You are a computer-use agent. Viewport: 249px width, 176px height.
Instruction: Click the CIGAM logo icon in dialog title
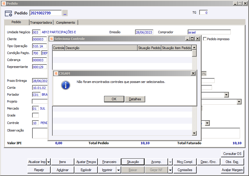pyautogui.click(x=56, y=73)
